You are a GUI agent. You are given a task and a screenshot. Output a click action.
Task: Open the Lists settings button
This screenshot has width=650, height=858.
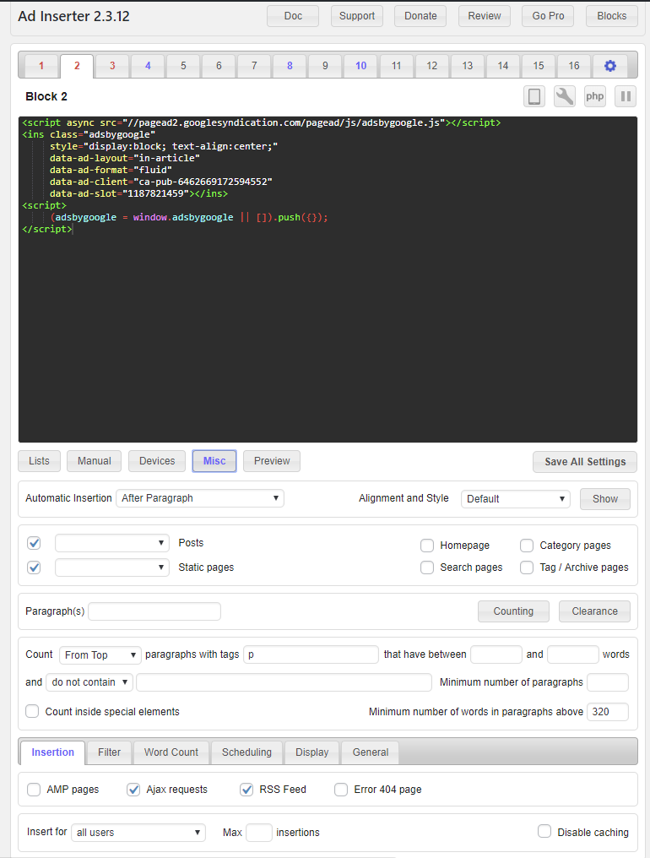pyautogui.click(x=39, y=461)
